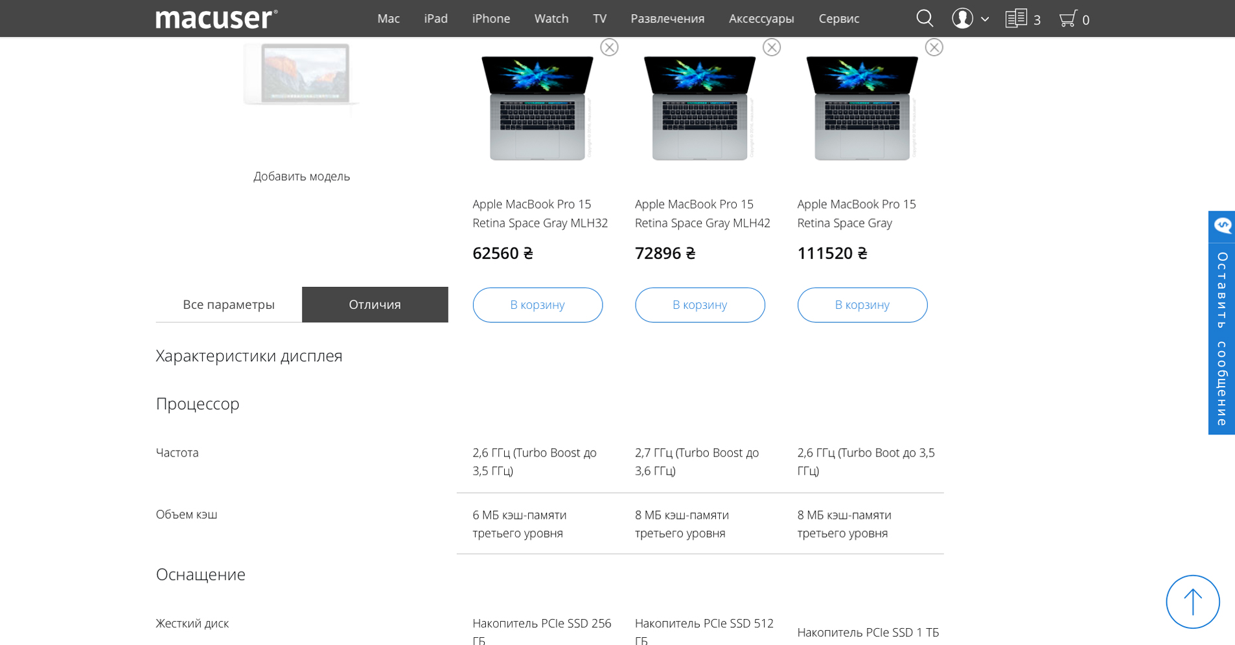Image resolution: width=1235 pixels, height=645 pixels.
Task: Click 'Добавить модель' link
Action: click(x=301, y=176)
